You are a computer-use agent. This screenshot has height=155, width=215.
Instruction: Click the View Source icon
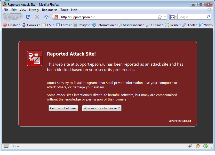tap(201, 25)
